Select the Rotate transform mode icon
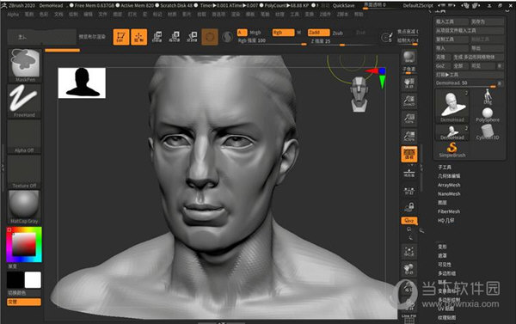The height and width of the screenshot is (324, 516). (x=192, y=36)
